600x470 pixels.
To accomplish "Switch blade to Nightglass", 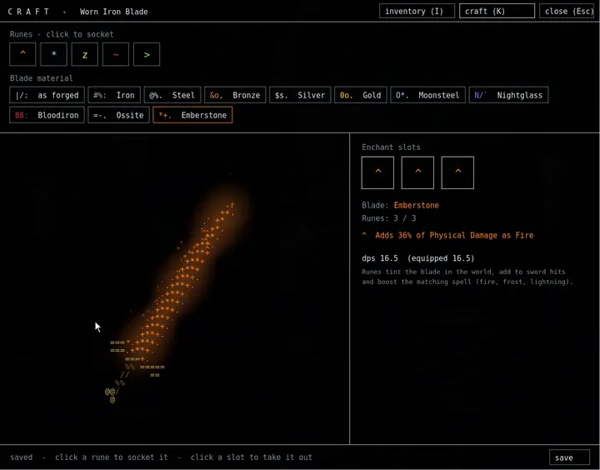I will tap(508, 95).
